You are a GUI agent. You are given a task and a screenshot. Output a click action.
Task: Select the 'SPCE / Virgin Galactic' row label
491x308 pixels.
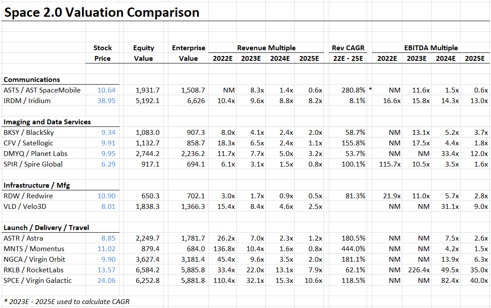(x=37, y=281)
